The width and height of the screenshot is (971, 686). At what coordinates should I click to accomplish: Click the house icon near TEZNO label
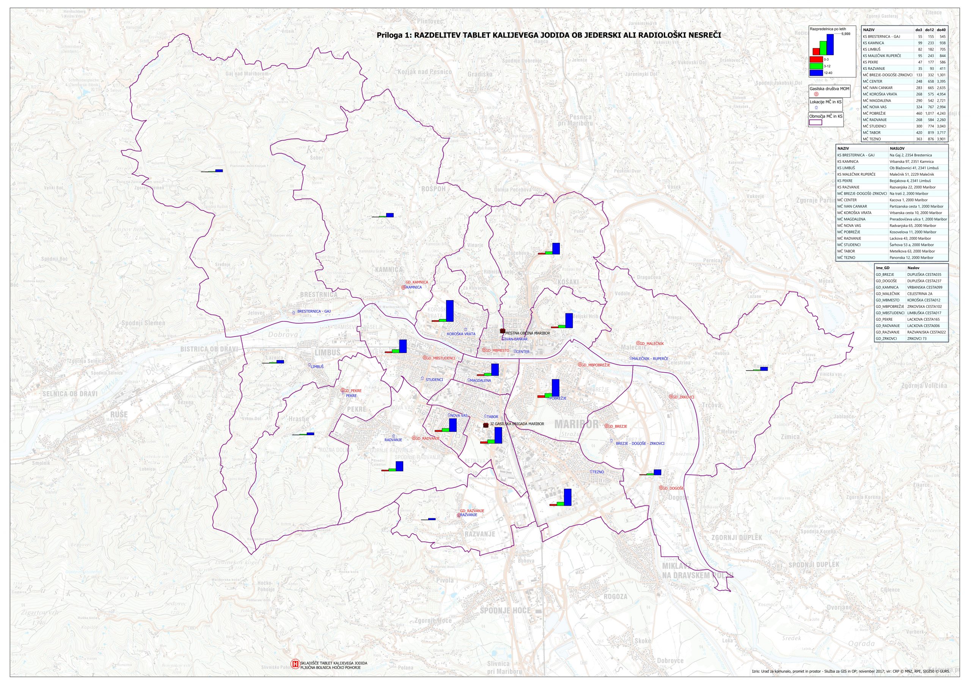tap(591, 471)
